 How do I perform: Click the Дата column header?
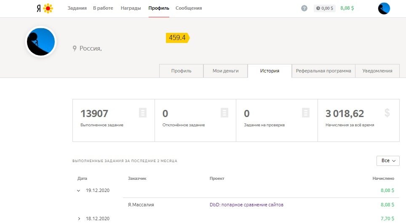(x=82, y=179)
